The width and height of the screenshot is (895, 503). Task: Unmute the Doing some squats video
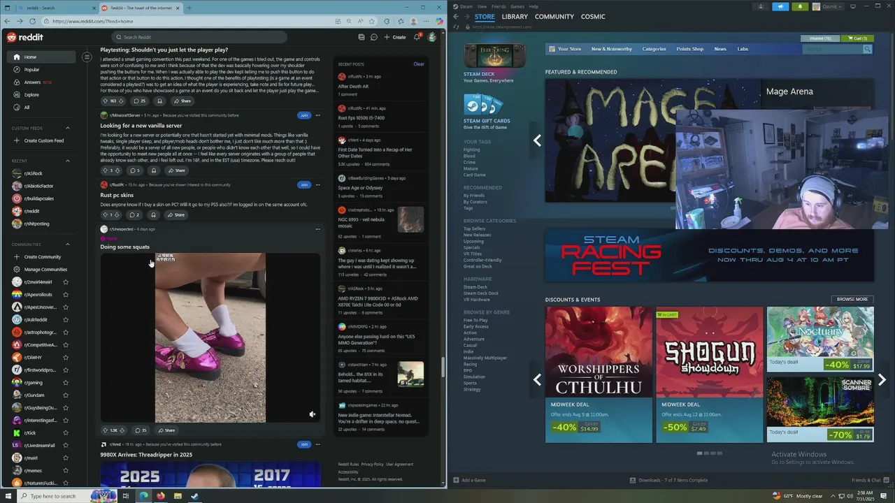313,414
